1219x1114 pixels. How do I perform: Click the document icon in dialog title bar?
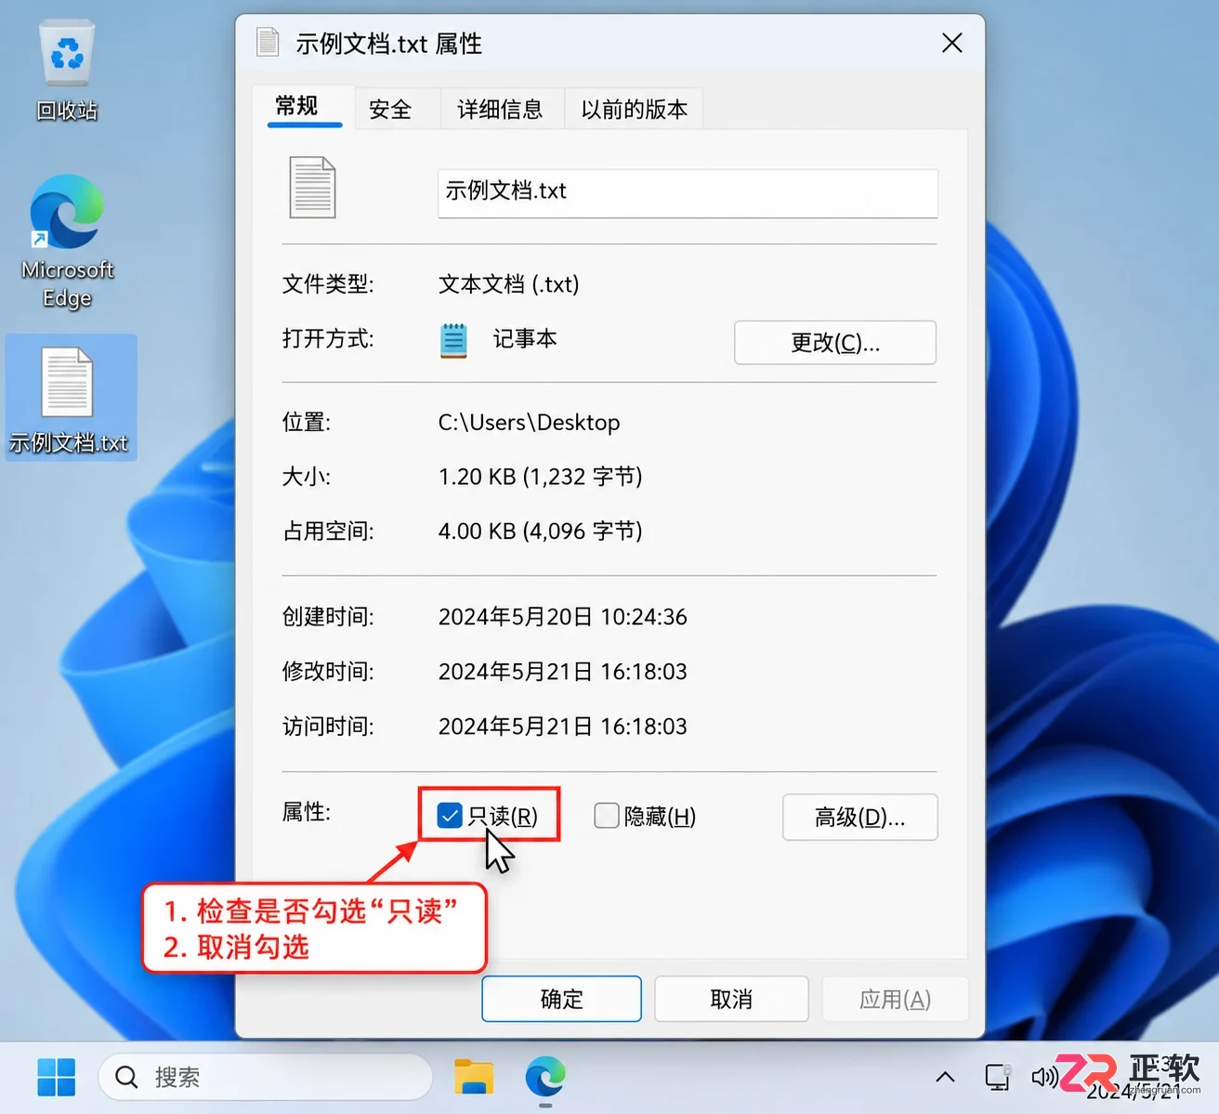(x=268, y=43)
